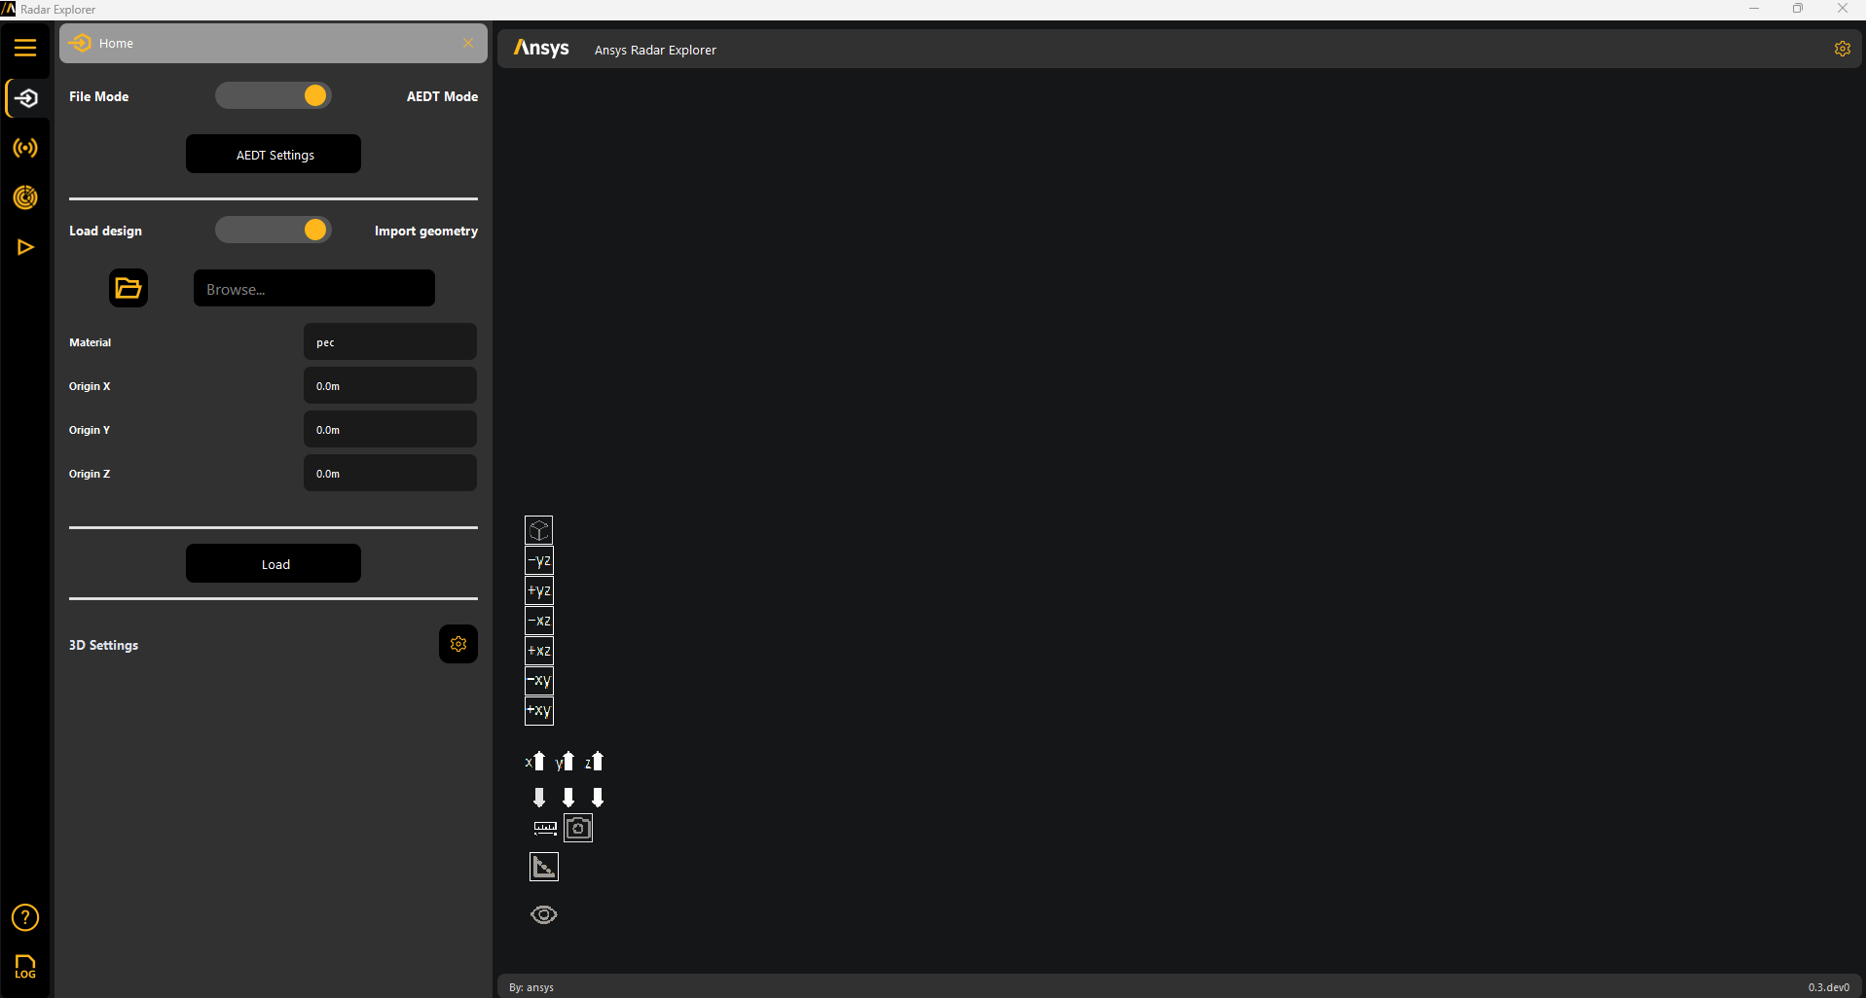Image resolution: width=1866 pixels, height=998 pixels.
Task: Open the hamburger menu in sidebar
Action: pos(25,48)
